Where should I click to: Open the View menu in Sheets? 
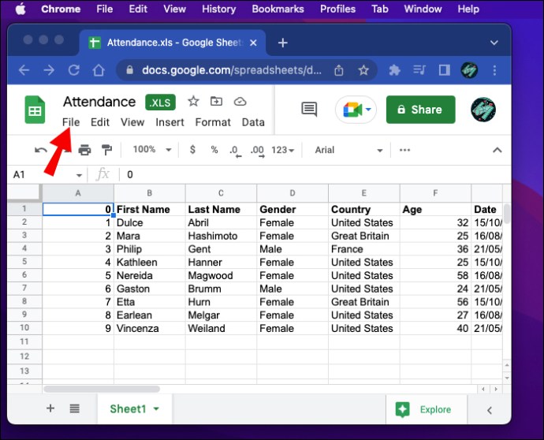(x=132, y=122)
